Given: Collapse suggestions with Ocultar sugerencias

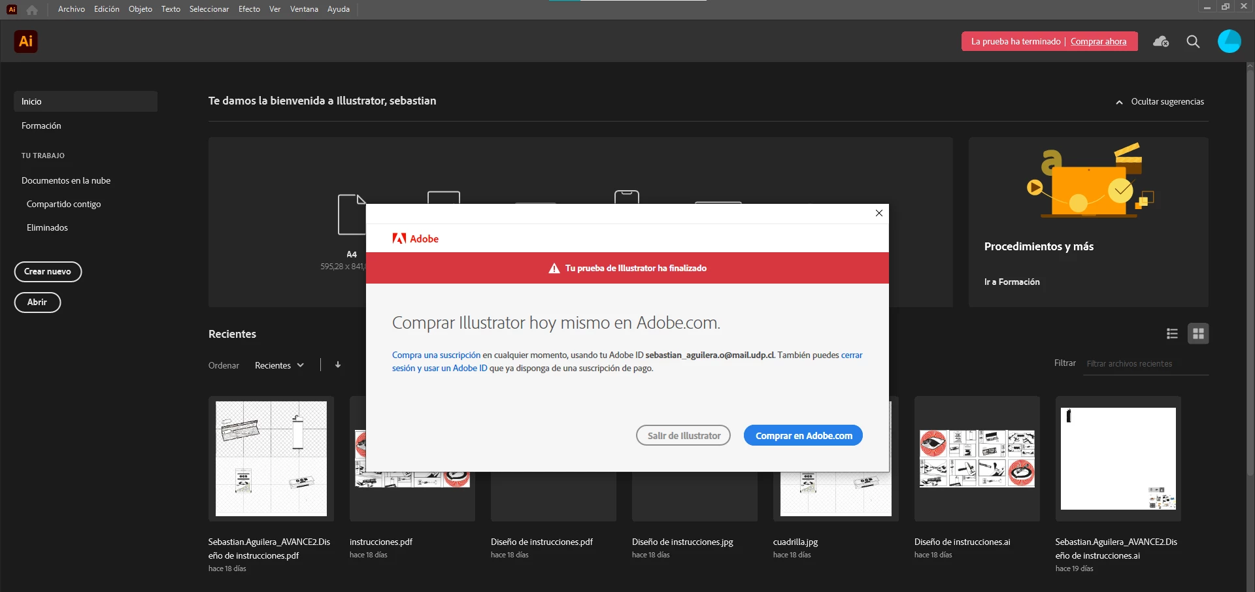Looking at the screenshot, I should (1160, 102).
